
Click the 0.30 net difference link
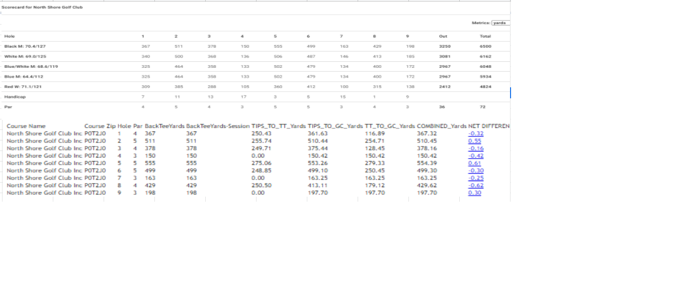click(x=475, y=193)
